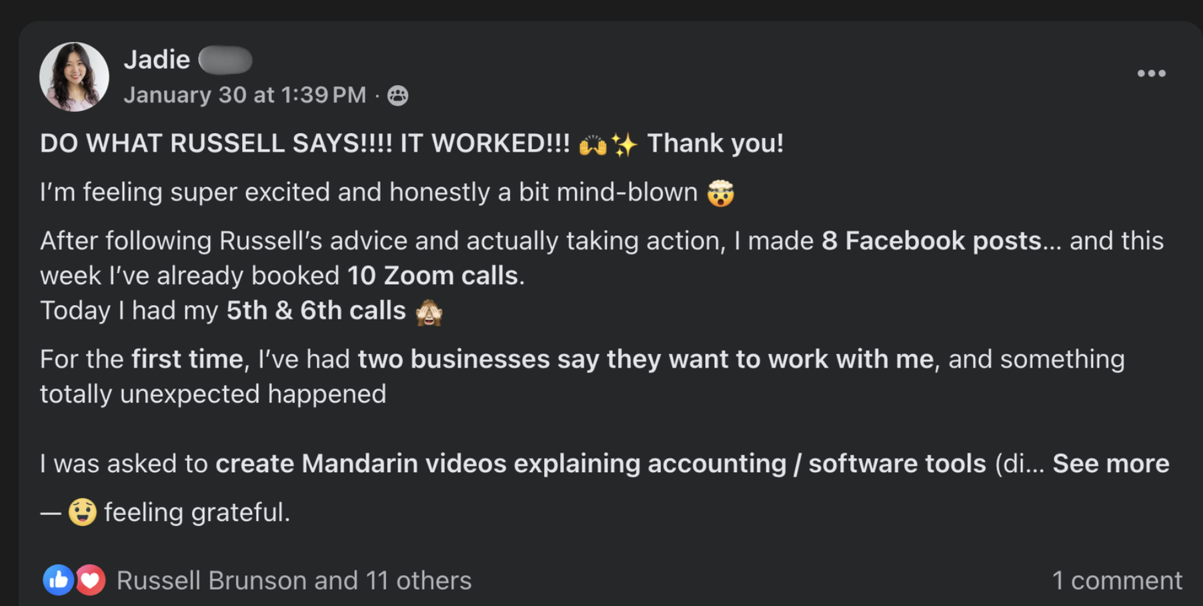Click the emoji next to feeling grateful
This screenshot has width=1203, height=606.
83,512
